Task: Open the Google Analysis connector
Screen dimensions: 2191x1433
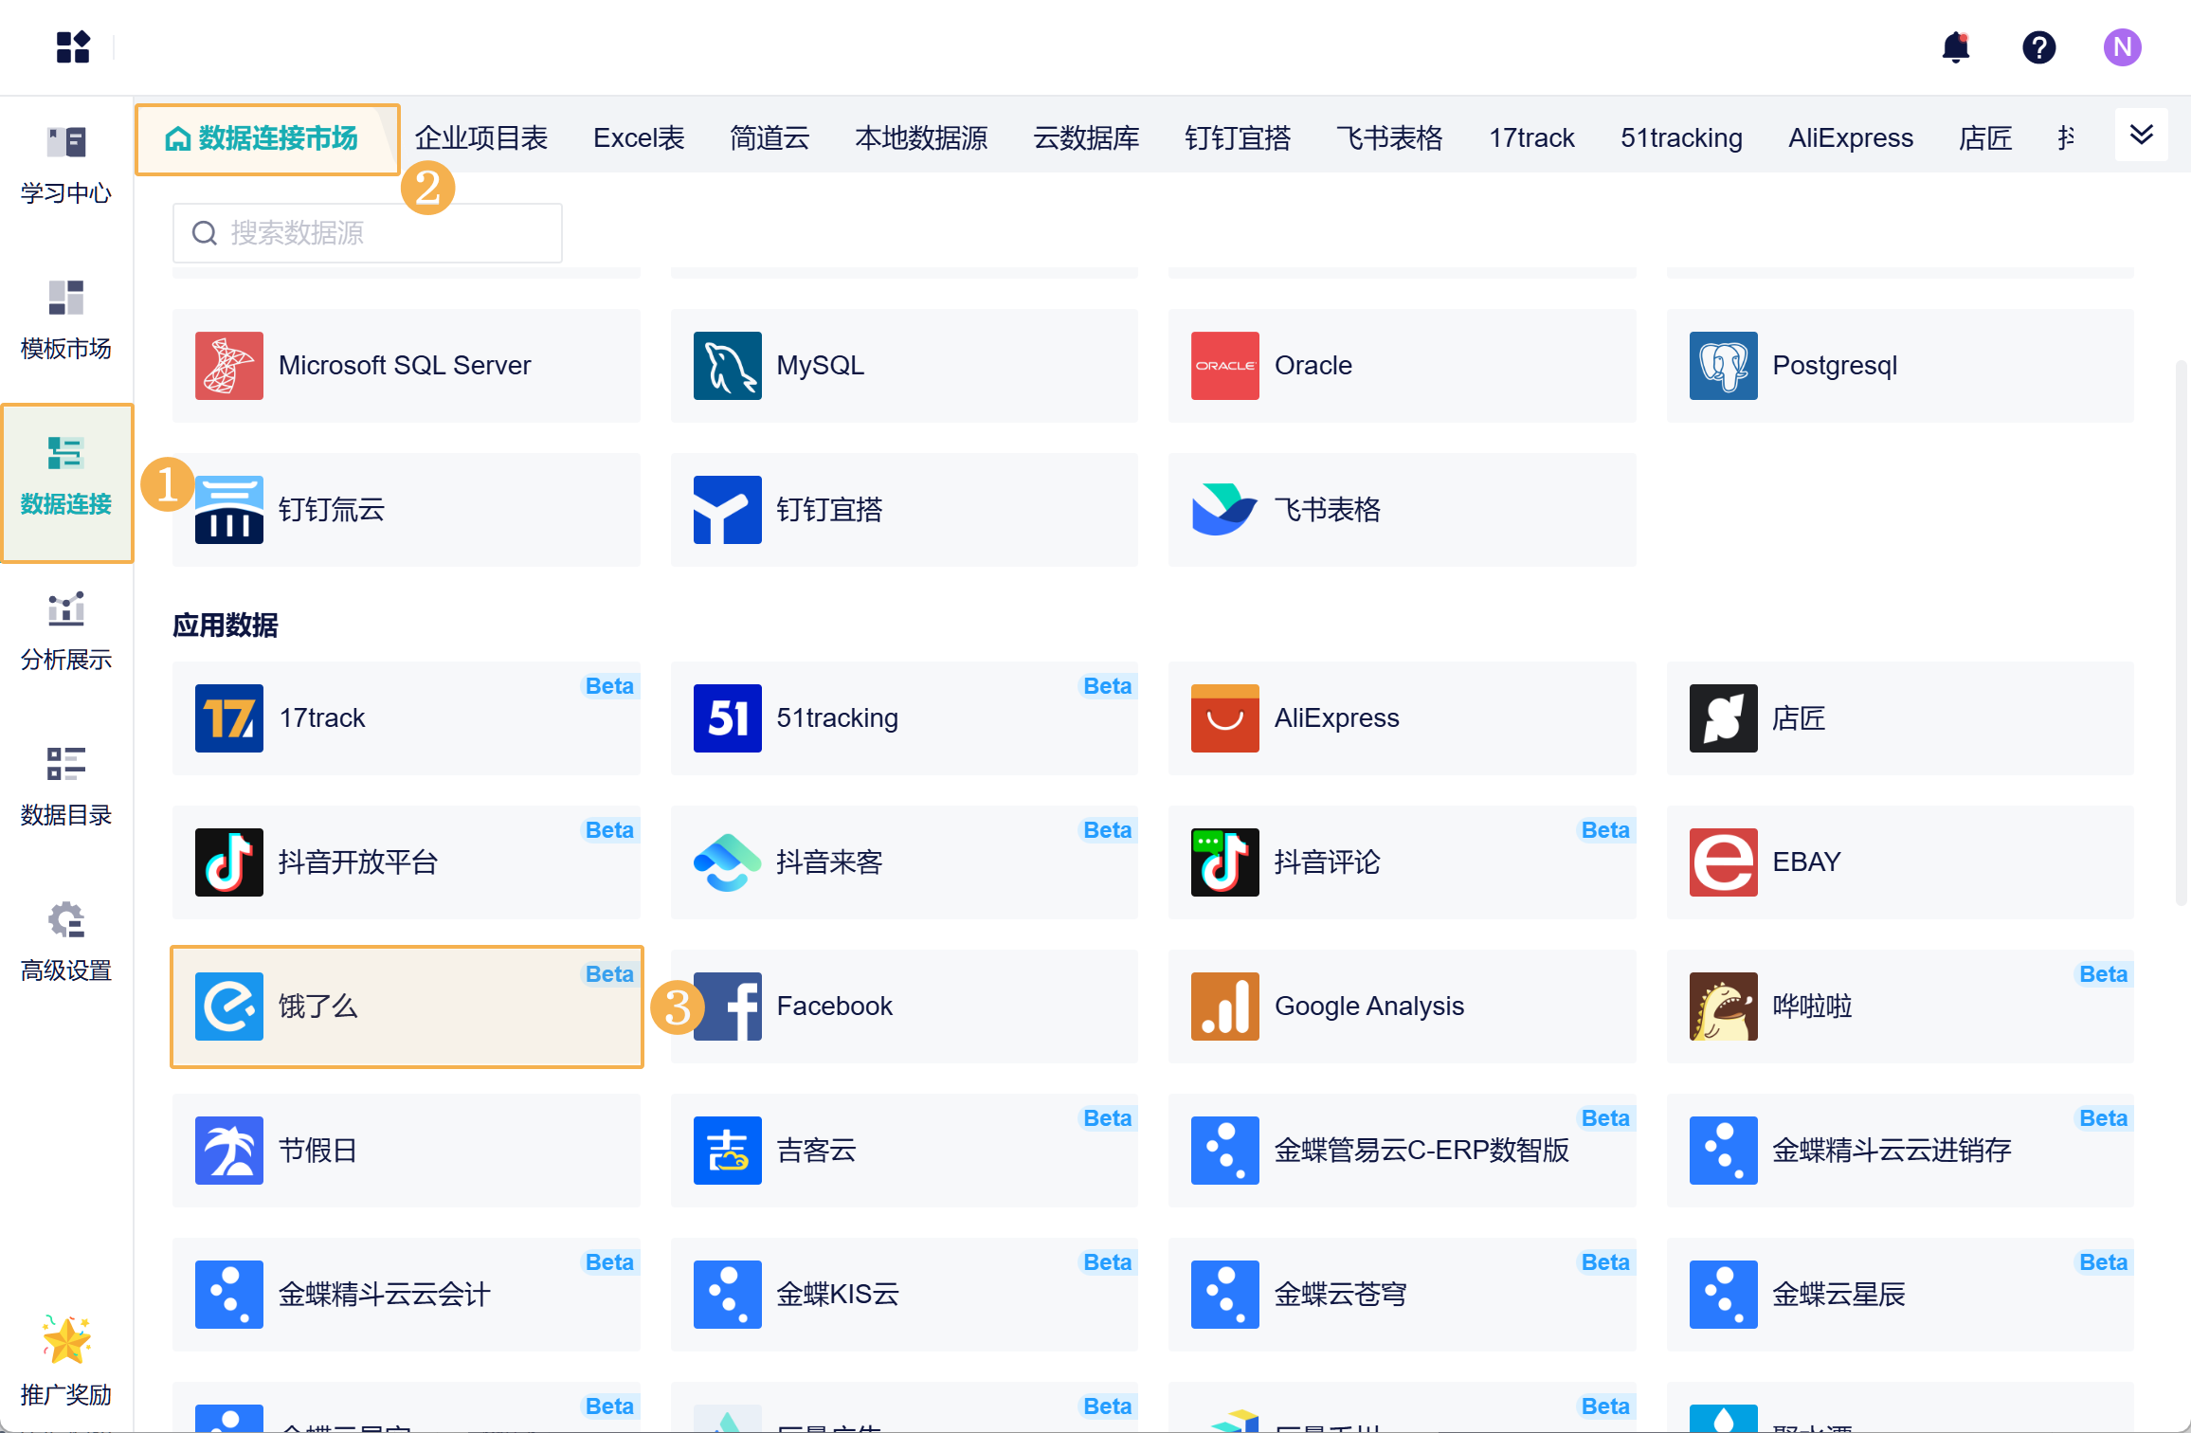Action: pos(1402,1007)
